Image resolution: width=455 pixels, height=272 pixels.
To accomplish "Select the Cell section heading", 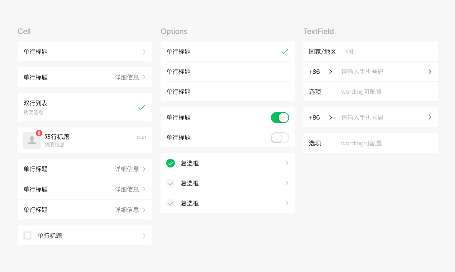I will click(24, 31).
